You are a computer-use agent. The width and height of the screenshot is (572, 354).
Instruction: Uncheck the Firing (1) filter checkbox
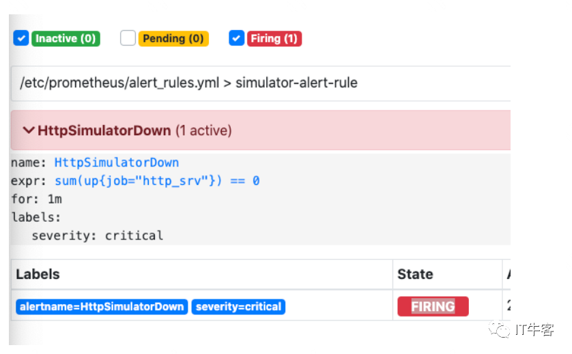point(236,38)
